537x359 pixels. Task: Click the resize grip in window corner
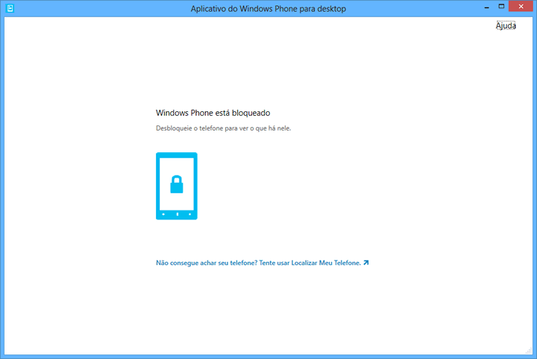[x=529, y=351]
